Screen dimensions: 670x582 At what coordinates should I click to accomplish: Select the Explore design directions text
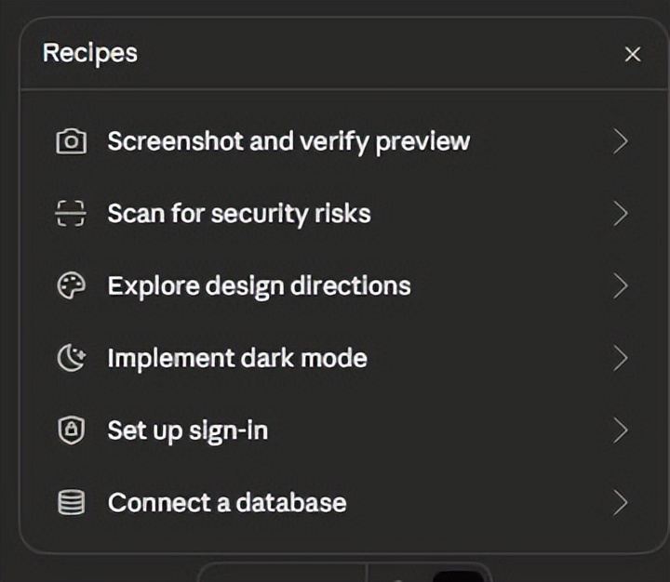click(x=259, y=285)
